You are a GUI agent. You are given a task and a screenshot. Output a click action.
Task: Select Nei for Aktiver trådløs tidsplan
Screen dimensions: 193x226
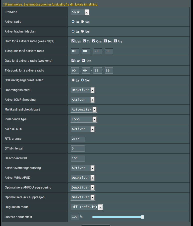click(82, 31)
